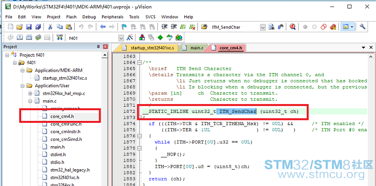
Task: Collapse the Application/MDK-ARM group
Action: point(22,70)
